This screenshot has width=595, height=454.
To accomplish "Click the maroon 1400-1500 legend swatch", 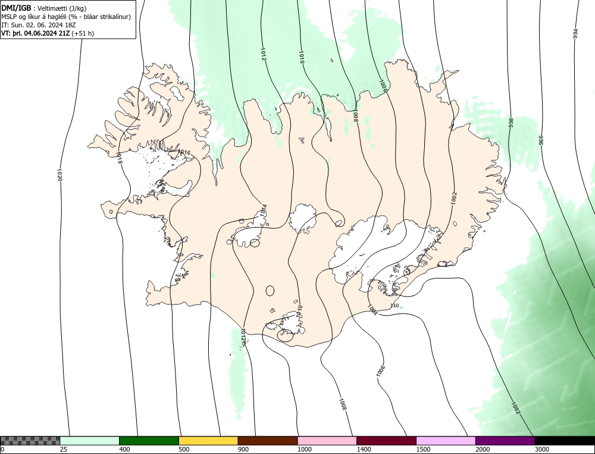I will [386, 441].
